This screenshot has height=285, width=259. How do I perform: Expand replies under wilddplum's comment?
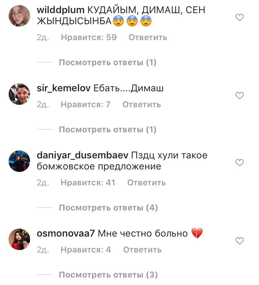tap(108, 62)
